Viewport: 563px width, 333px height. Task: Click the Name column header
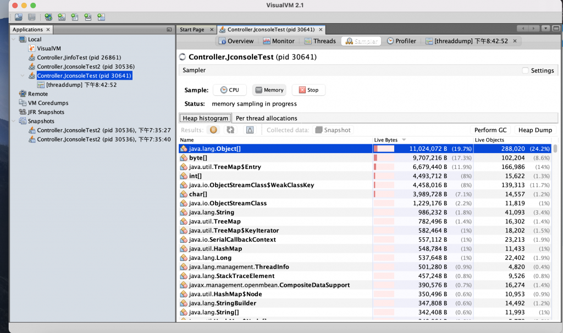click(275, 140)
